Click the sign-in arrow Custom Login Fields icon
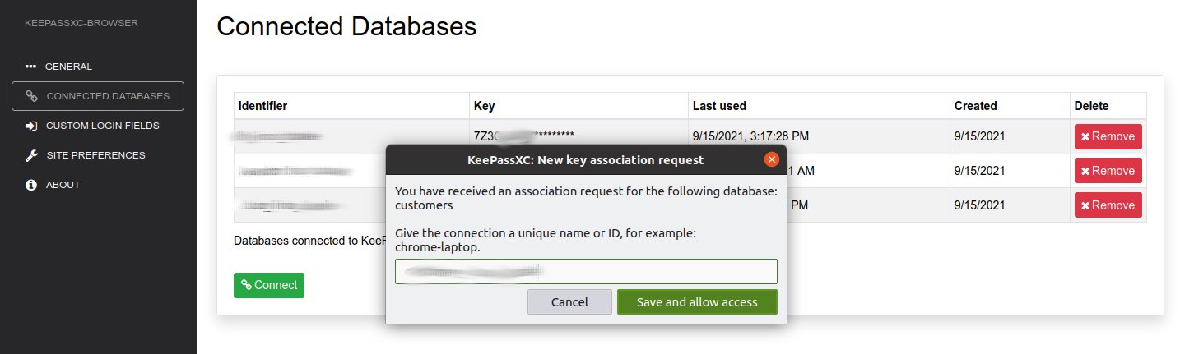 [x=31, y=126]
